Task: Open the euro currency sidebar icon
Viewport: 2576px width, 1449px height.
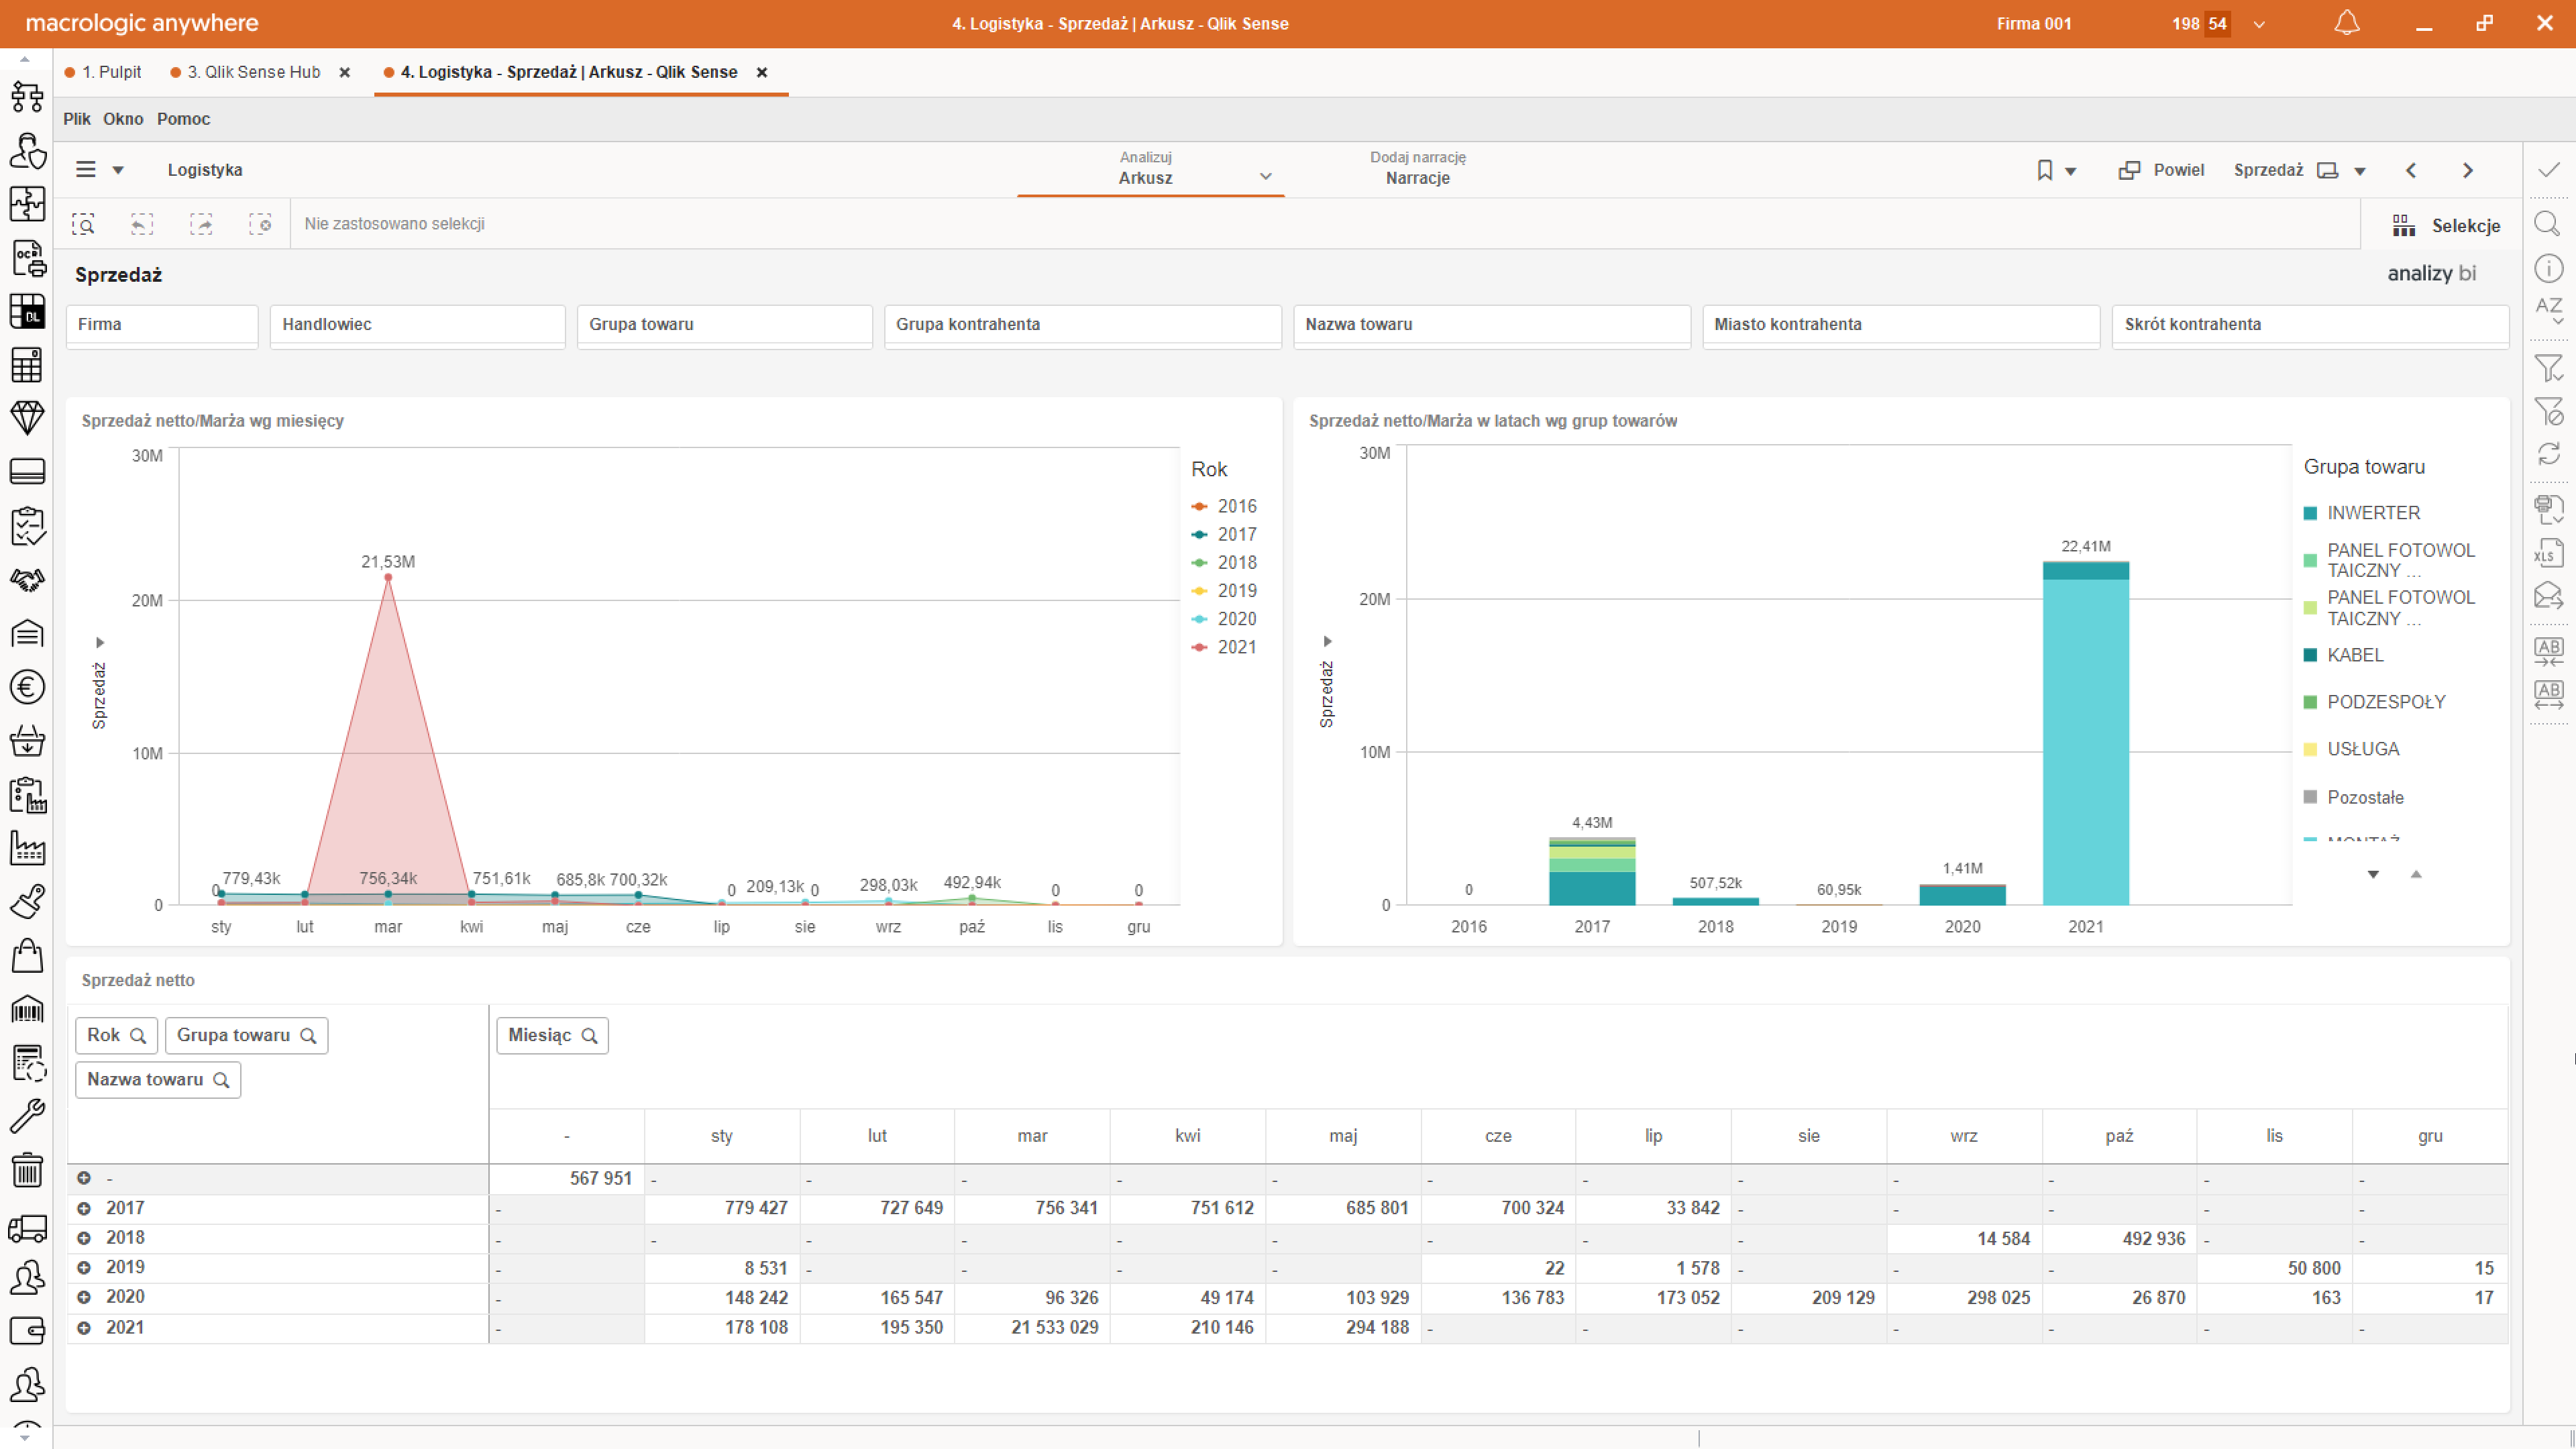Action: point(27,687)
